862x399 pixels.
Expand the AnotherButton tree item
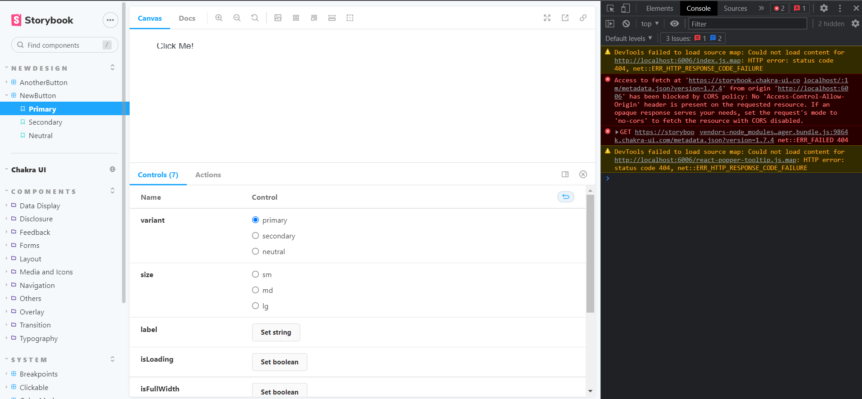point(43,82)
